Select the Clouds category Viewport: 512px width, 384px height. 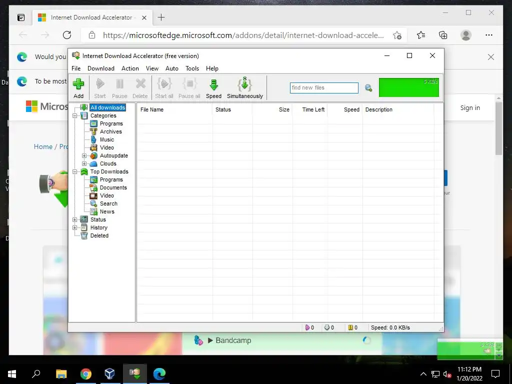click(x=108, y=163)
